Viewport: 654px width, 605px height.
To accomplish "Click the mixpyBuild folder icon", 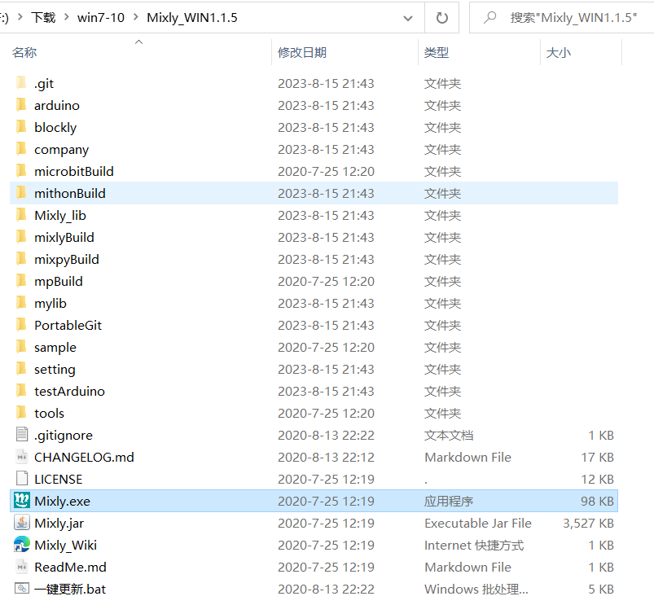I will pyautogui.click(x=21, y=258).
